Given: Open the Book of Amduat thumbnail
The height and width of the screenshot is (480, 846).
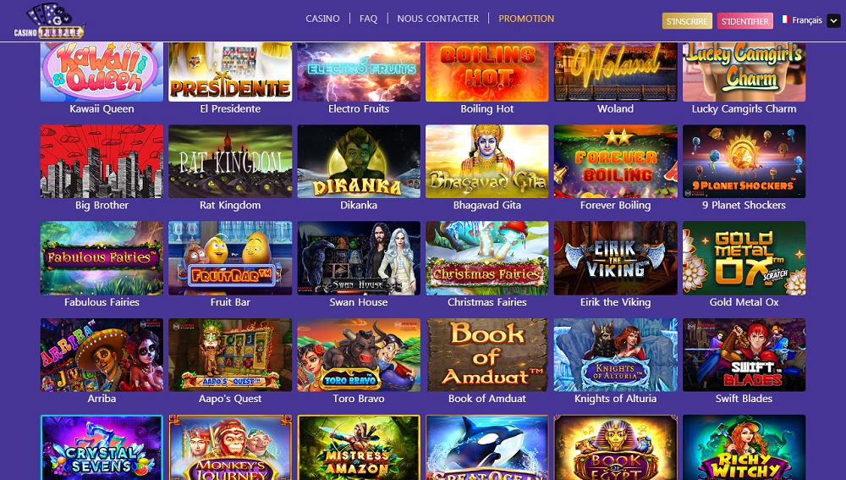Looking at the screenshot, I should (x=487, y=355).
